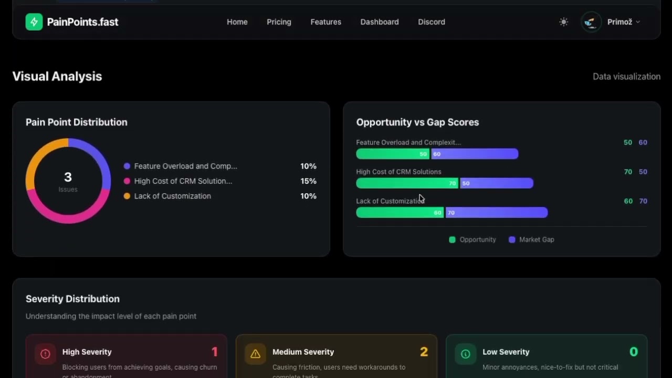
Task: Open the High Severity card
Action: click(127, 356)
